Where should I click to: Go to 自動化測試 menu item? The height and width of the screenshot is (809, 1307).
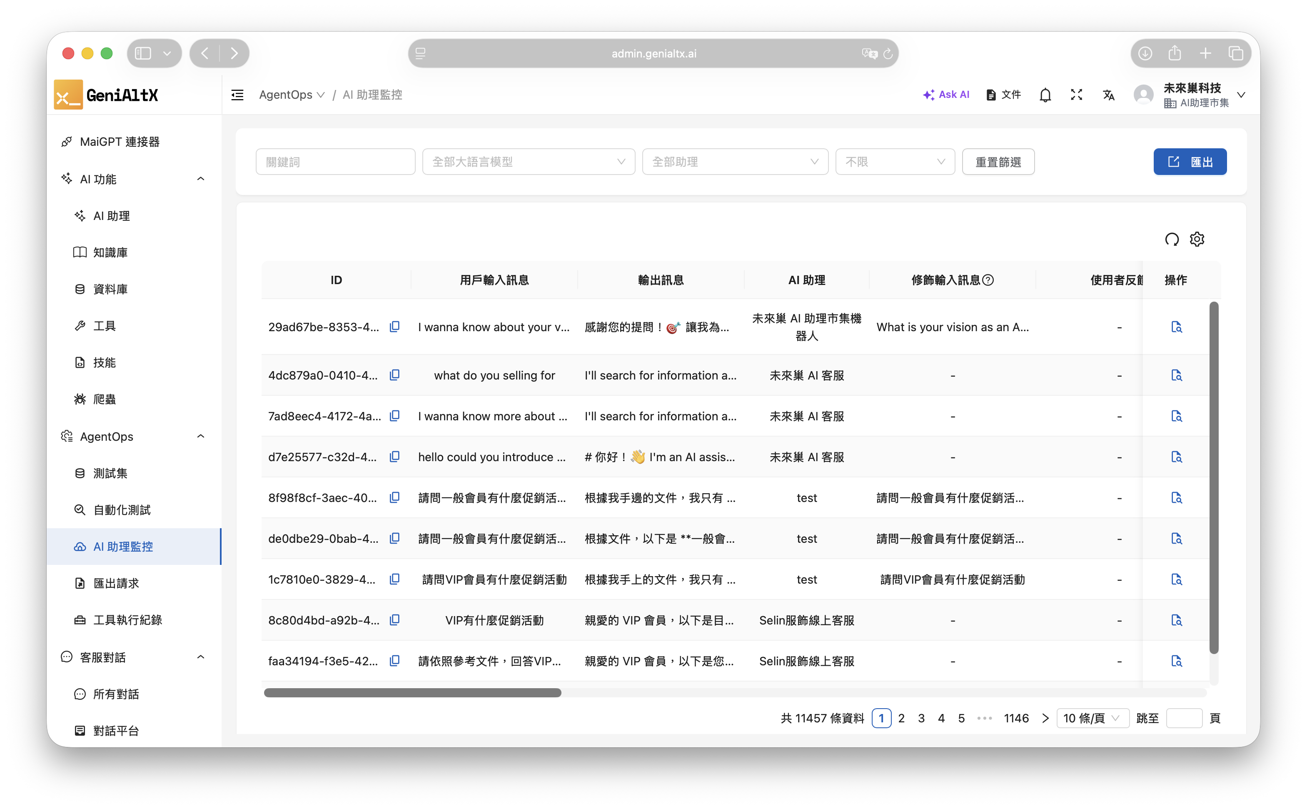(x=122, y=510)
